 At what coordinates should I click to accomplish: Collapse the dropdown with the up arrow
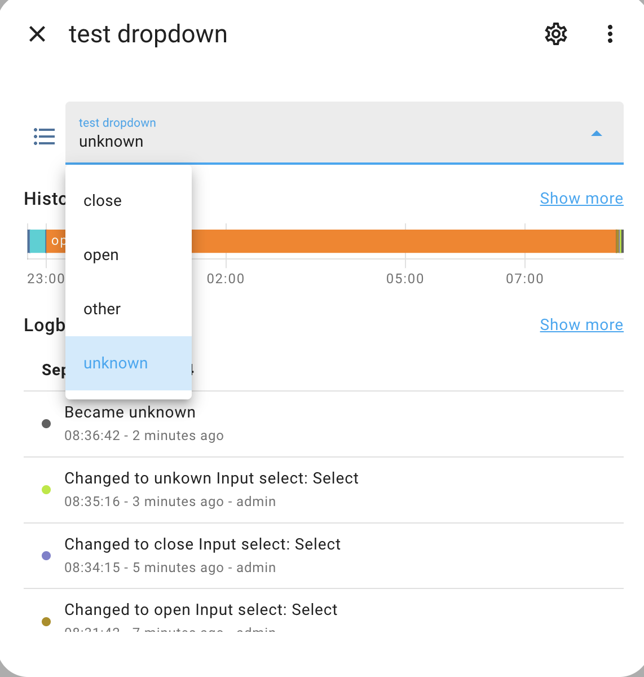[x=597, y=134]
